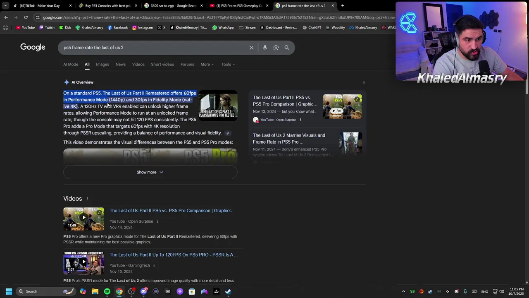The height and width of the screenshot is (298, 529).
Task: Open the Stream bookmarks folder
Action: (x=247, y=28)
